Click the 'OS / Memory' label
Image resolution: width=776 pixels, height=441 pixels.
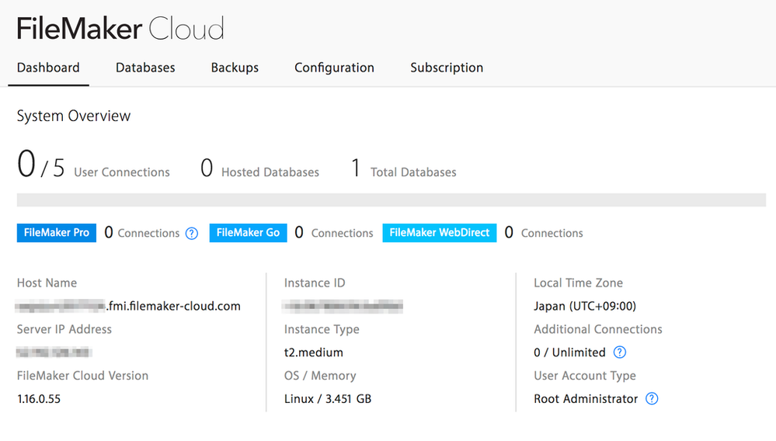[320, 376]
